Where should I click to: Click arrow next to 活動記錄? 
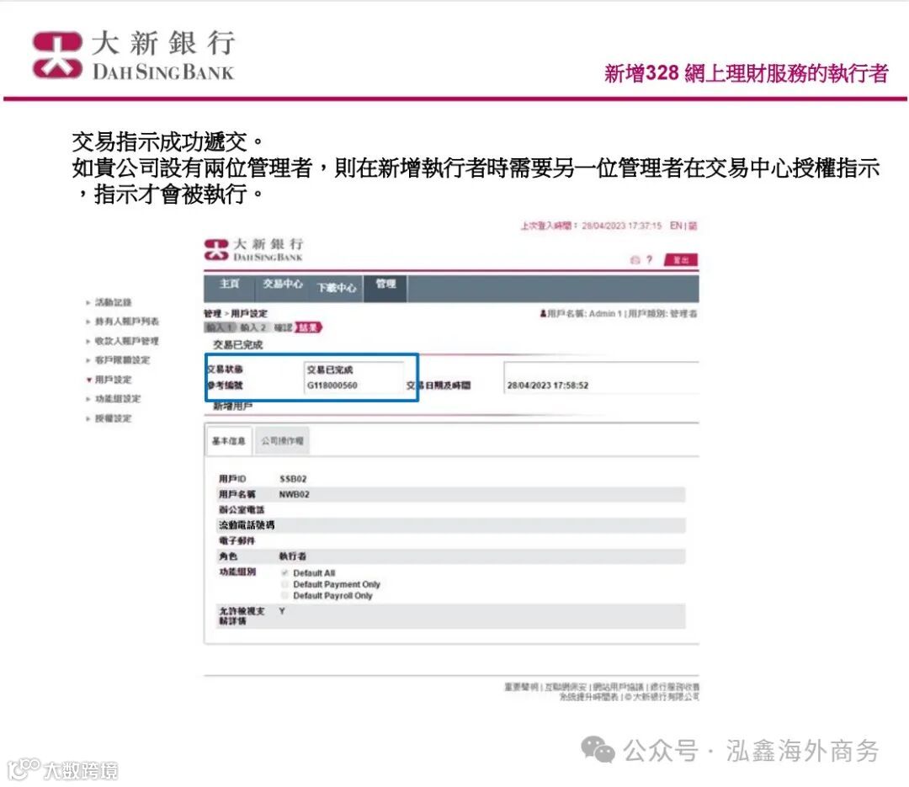[88, 303]
